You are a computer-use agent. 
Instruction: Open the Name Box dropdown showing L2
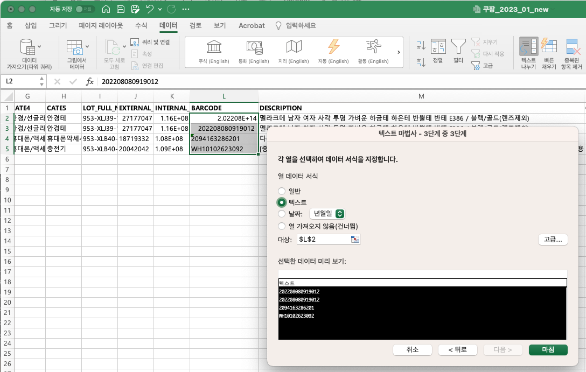click(42, 81)
